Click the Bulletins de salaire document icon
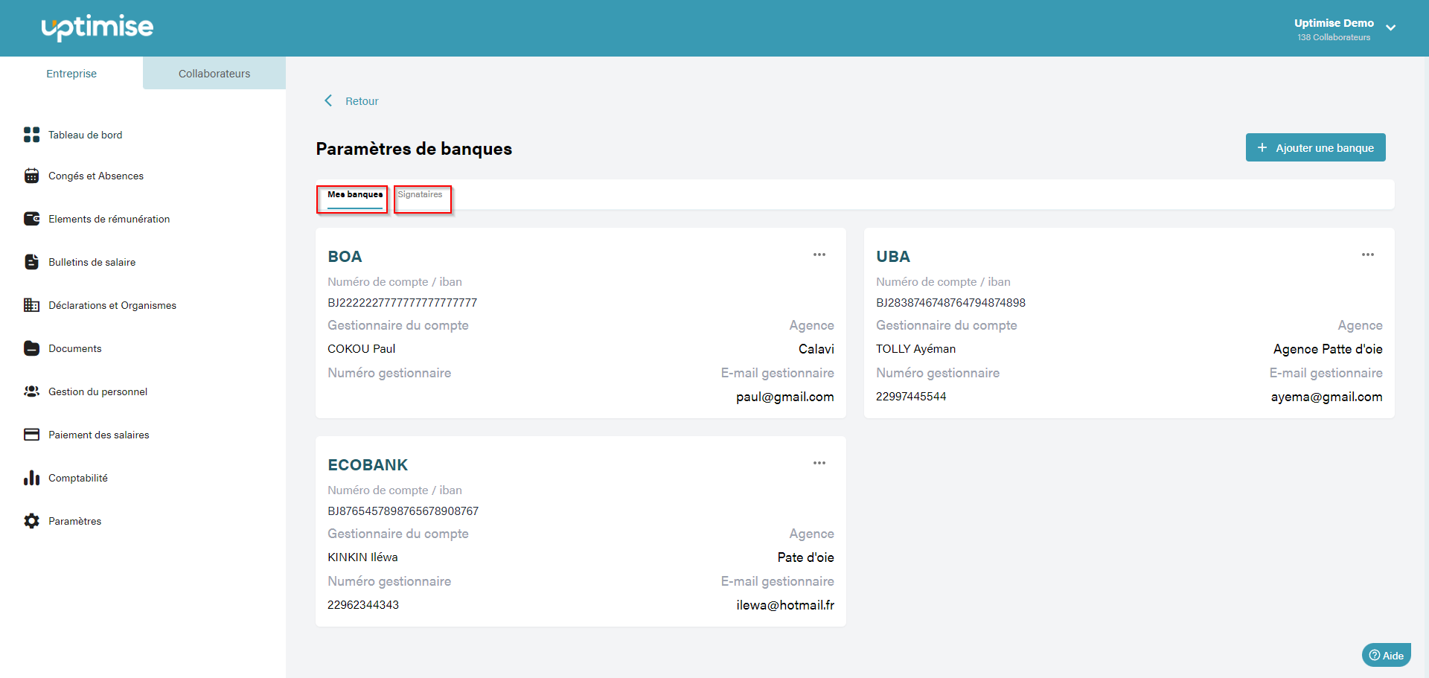The height and width of the screenshot is (678, 1429). pos(31,262)
